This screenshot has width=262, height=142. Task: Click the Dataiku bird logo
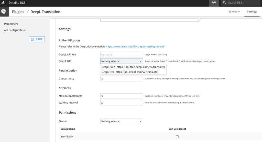coord(3,3)
